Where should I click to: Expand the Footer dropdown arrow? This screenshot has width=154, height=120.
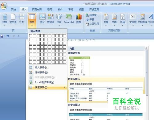pos(114,26)
